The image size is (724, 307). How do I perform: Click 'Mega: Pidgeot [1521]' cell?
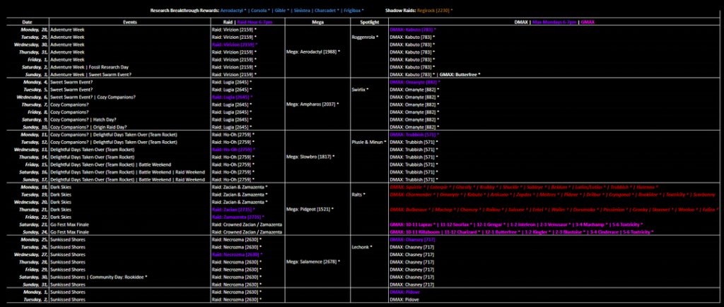pyautogui.click(x=310, y=210)
